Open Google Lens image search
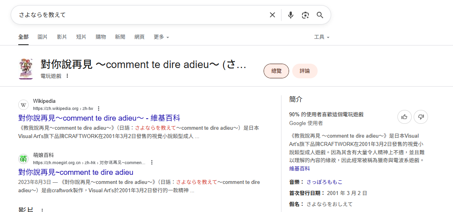453x212 pixels. (x=305, y=15)
